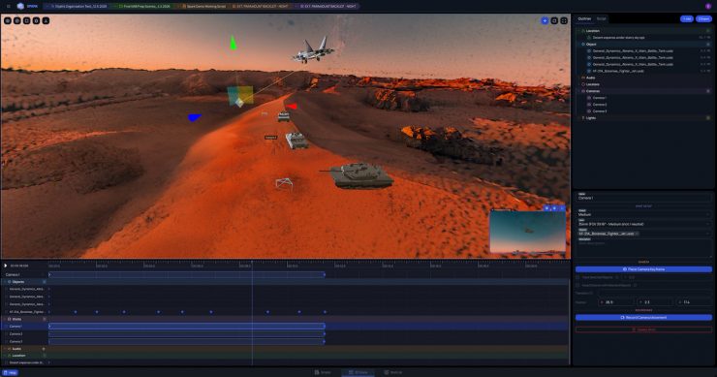This screenshot has height=377, width=717.
Task: Select the yellow-teal gizmo plane handle
Action: [x=240, y=95]
